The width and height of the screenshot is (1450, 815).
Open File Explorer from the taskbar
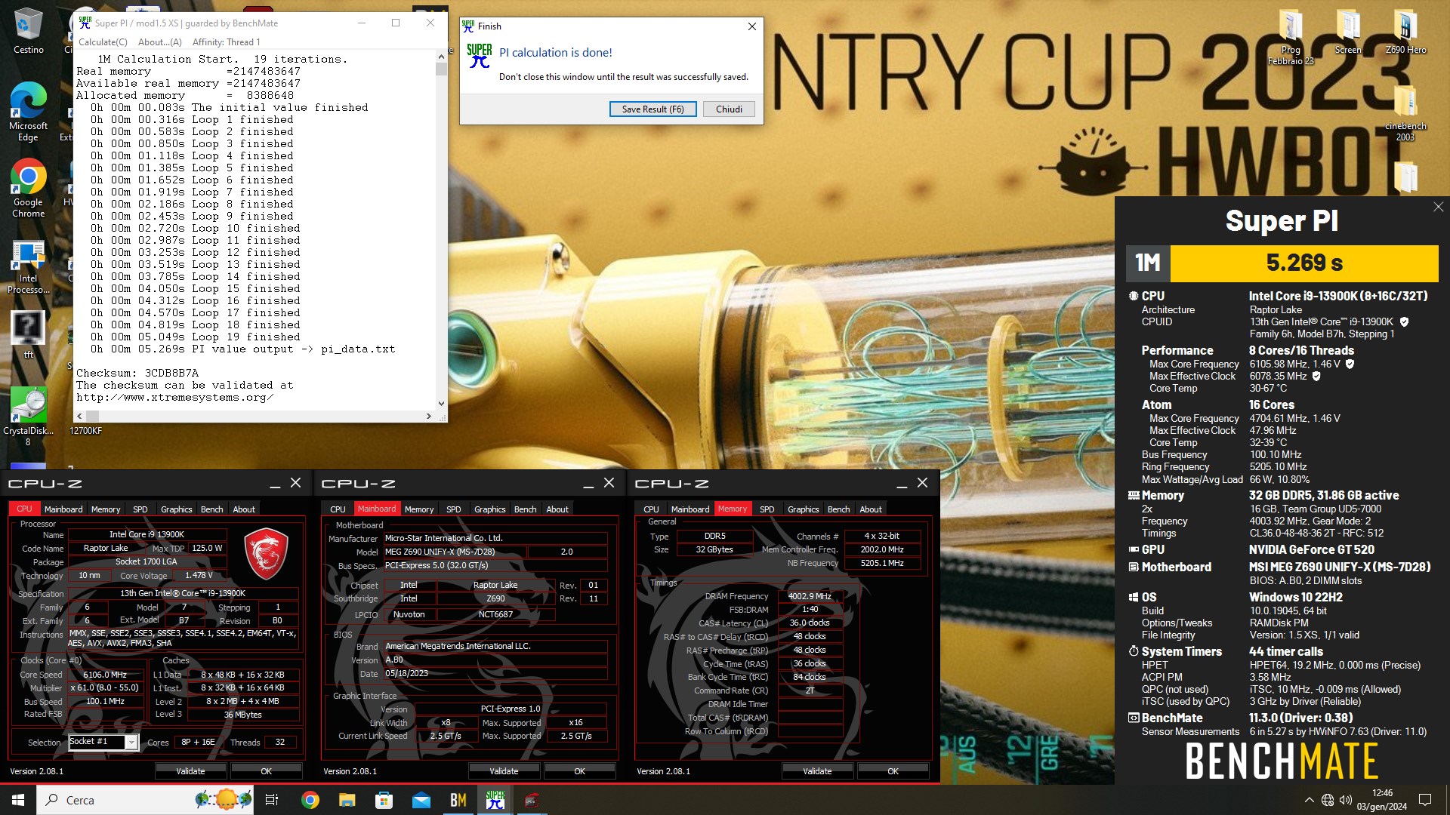(347, 800)
